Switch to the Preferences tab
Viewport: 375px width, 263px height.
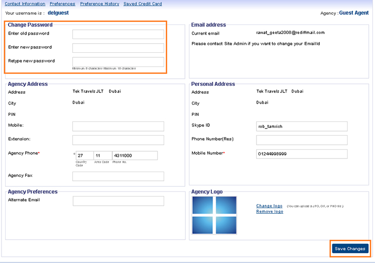coord(62,4)
